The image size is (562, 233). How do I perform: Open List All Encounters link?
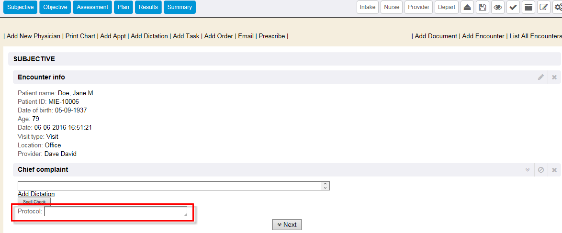point(536,36)
